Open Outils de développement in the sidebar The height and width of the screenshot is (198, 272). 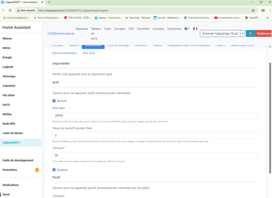click(18, 160)
